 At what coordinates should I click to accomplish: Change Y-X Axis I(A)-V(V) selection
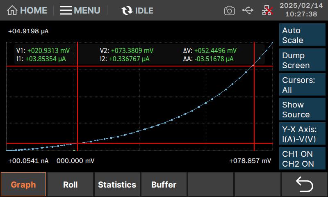click(303, 134)
